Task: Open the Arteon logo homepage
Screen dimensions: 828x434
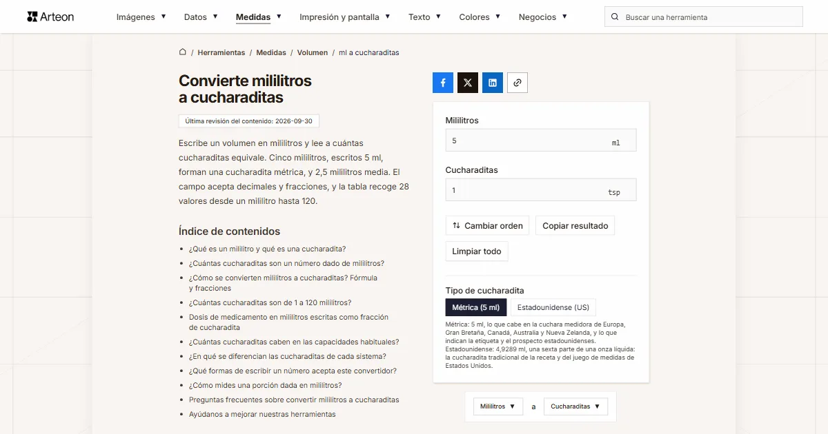Action: [50, 17]
